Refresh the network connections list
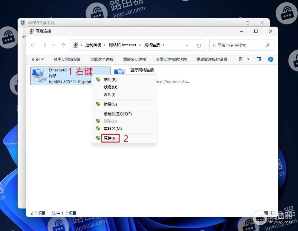This screenshot has width=298, height=231. click(199, 45)
